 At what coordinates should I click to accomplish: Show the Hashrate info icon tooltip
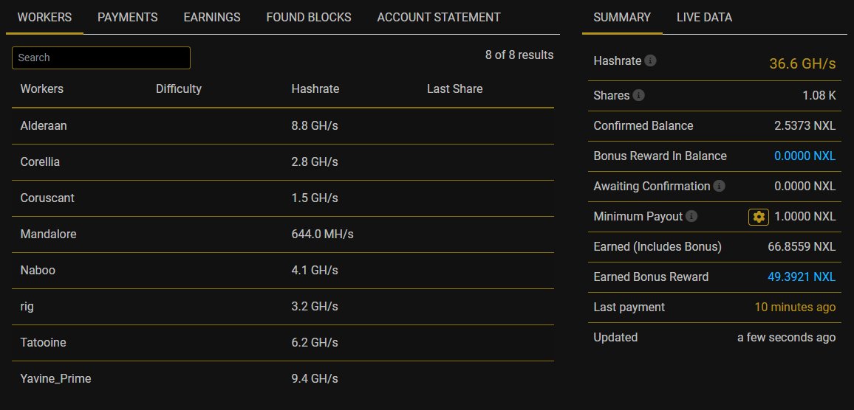[650, 61]
